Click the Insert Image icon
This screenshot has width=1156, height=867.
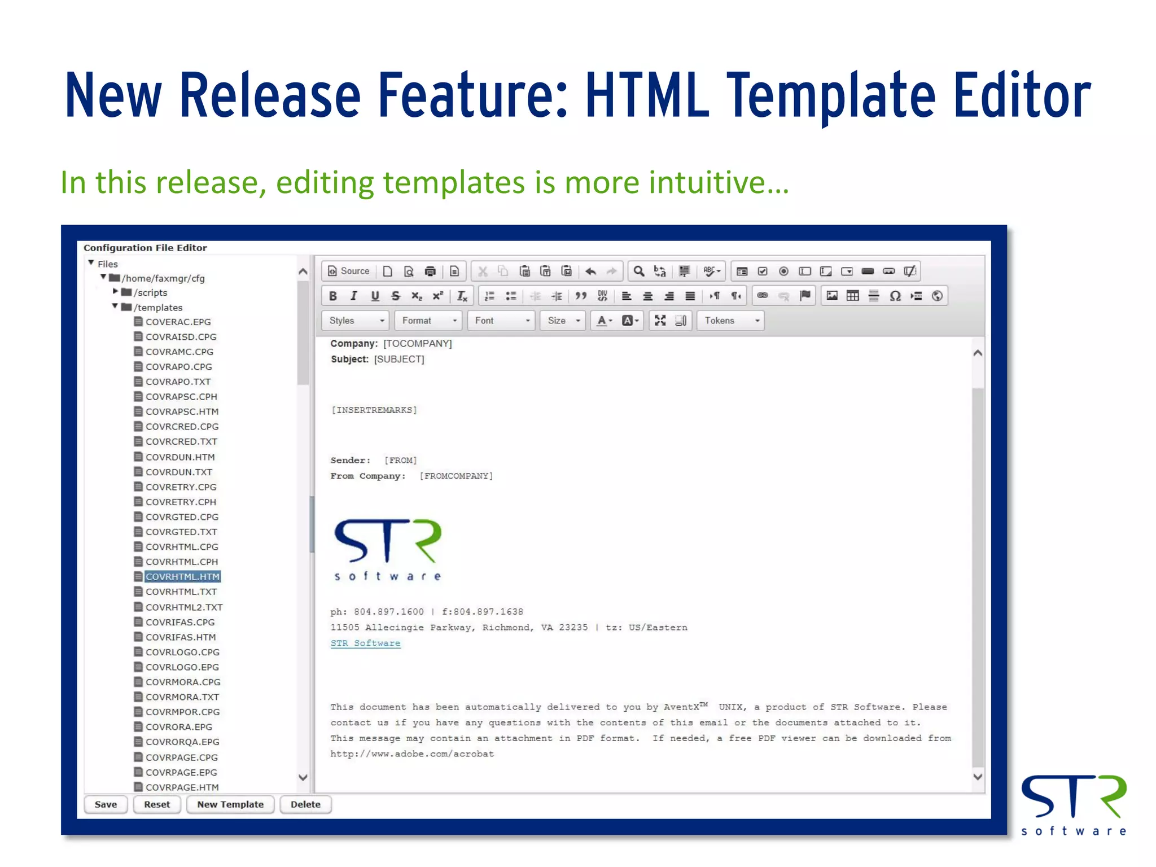pos(832,296)
